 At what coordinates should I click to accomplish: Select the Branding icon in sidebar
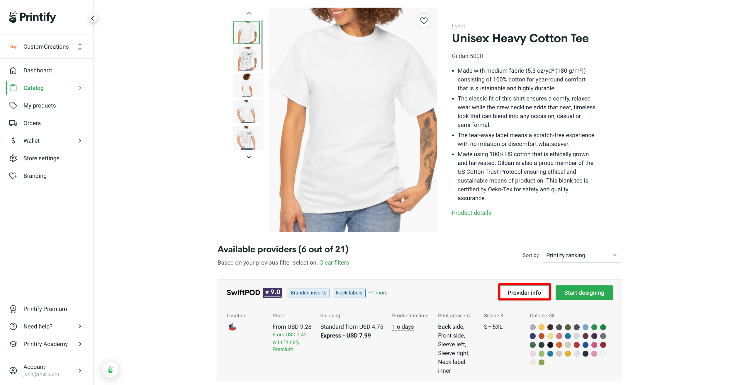coord(13,176)
